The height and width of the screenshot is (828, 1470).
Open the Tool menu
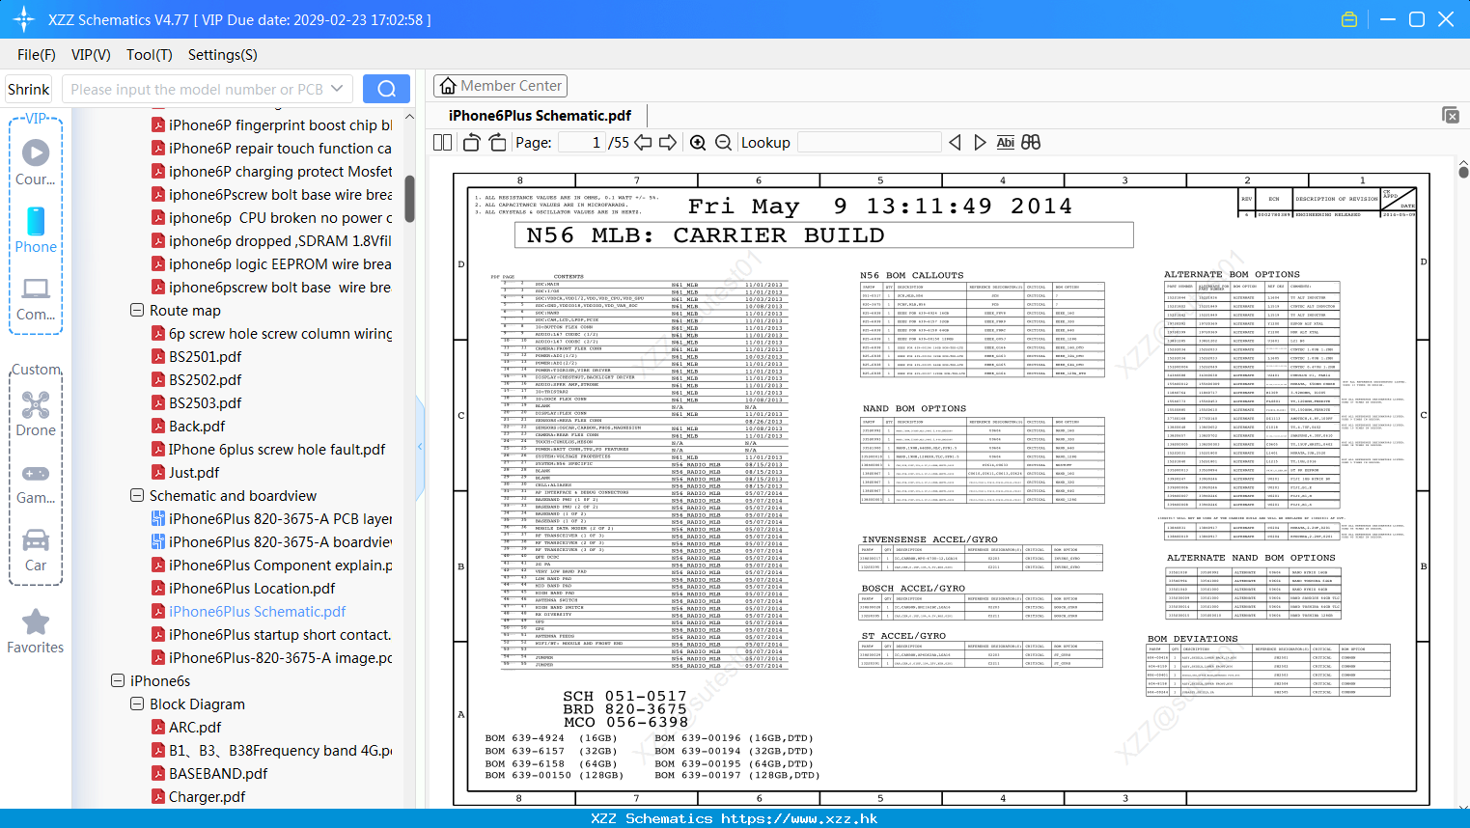pos(150,55)
